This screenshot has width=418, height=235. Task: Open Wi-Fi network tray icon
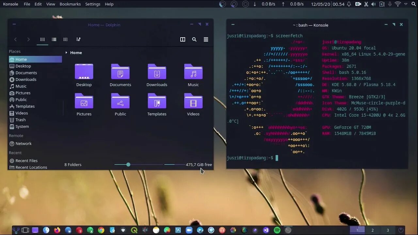coord(398,4)
